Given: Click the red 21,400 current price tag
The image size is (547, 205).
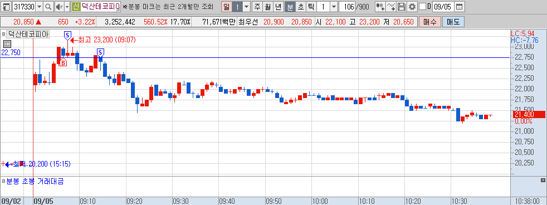Looking at the screenshot, I should 528,114.
